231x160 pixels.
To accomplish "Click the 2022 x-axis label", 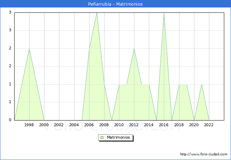I will (209, 125).
